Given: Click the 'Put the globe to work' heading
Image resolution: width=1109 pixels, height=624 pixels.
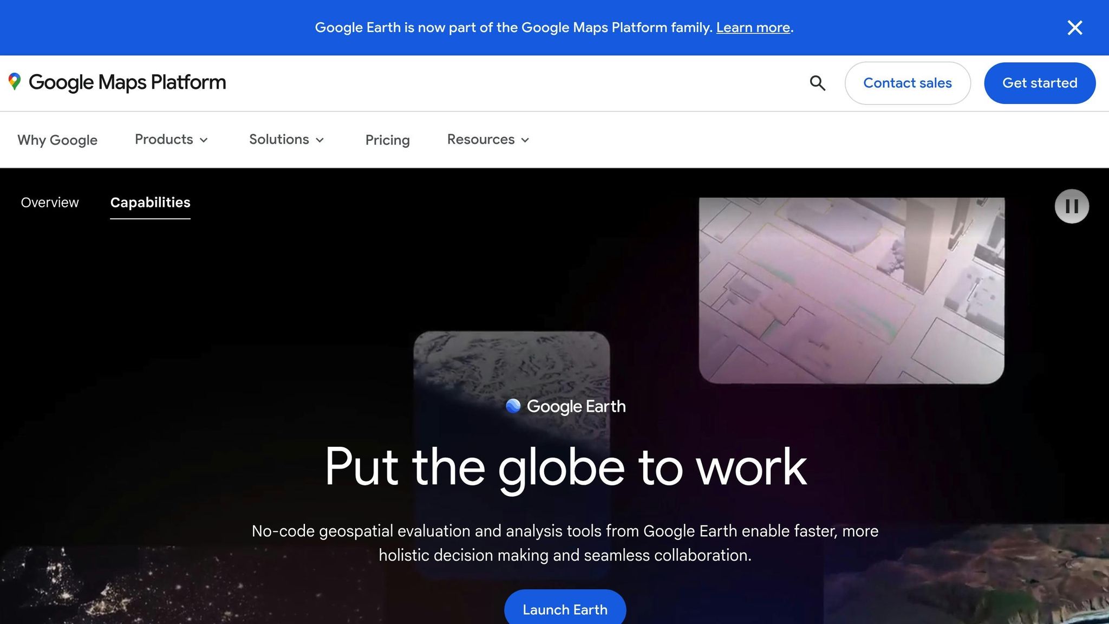Looking at the screenshot, I should tap(565, 467).
